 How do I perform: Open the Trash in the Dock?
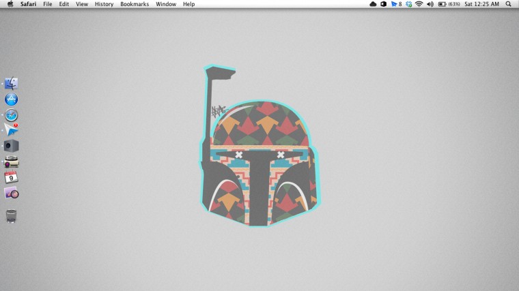(11, 216)
